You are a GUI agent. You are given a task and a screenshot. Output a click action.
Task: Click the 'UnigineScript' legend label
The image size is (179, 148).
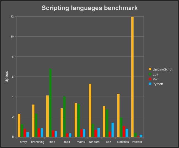pyautogui.click(x=162, y=69)
